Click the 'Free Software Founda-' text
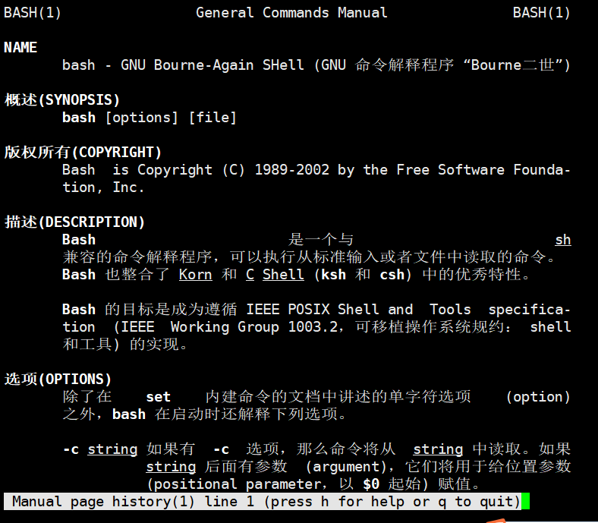598x523 pixels. point(483,170)
